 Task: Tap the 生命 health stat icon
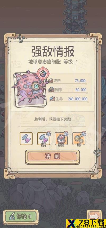52,99
